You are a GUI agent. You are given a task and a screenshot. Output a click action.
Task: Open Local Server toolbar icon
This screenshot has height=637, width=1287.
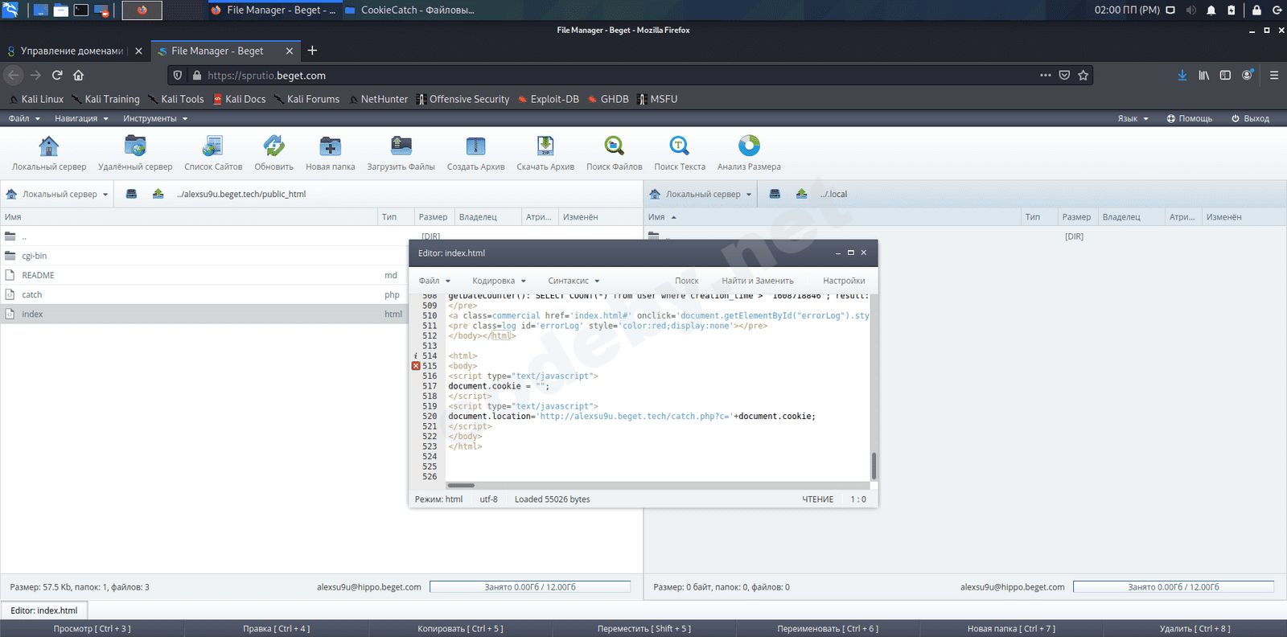tap(49, 146)
